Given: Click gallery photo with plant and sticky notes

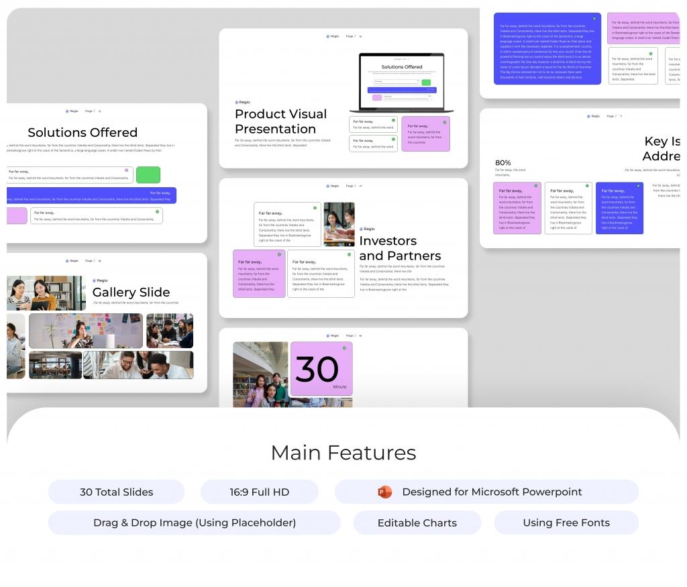Looking at the screenshot, I should 86,331.
